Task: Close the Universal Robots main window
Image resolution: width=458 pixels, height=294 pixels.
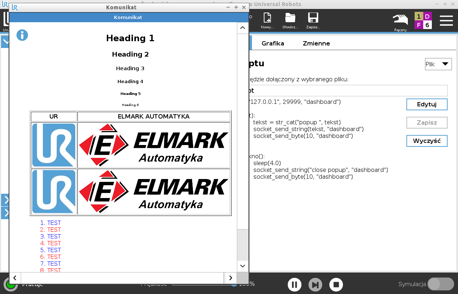Action: tap(453, 4)
